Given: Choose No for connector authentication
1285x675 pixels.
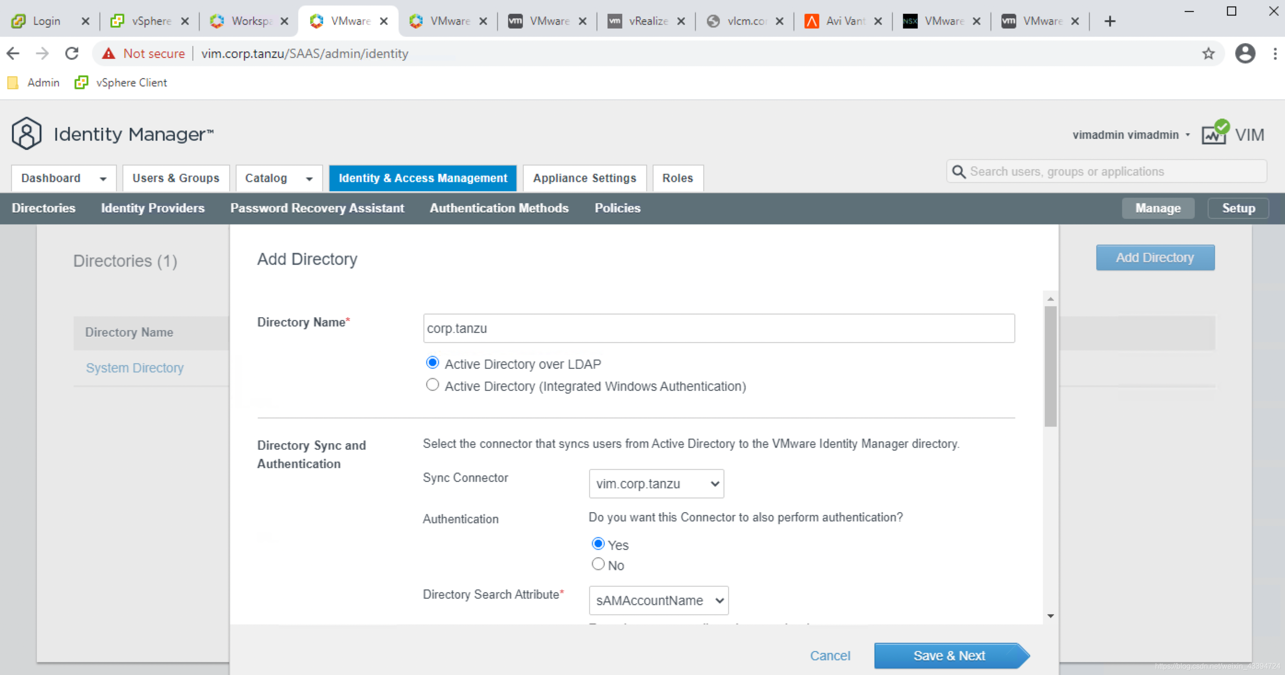Looking at the screenshot, I should tap(597, 564).
